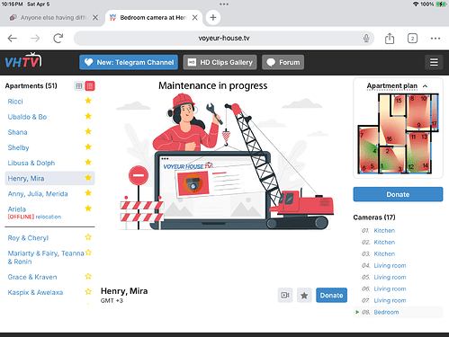449x337 pixels.
Task: Add Grace & Kraven to favorites
Action: pyautogui.click(x=88, y=277)
